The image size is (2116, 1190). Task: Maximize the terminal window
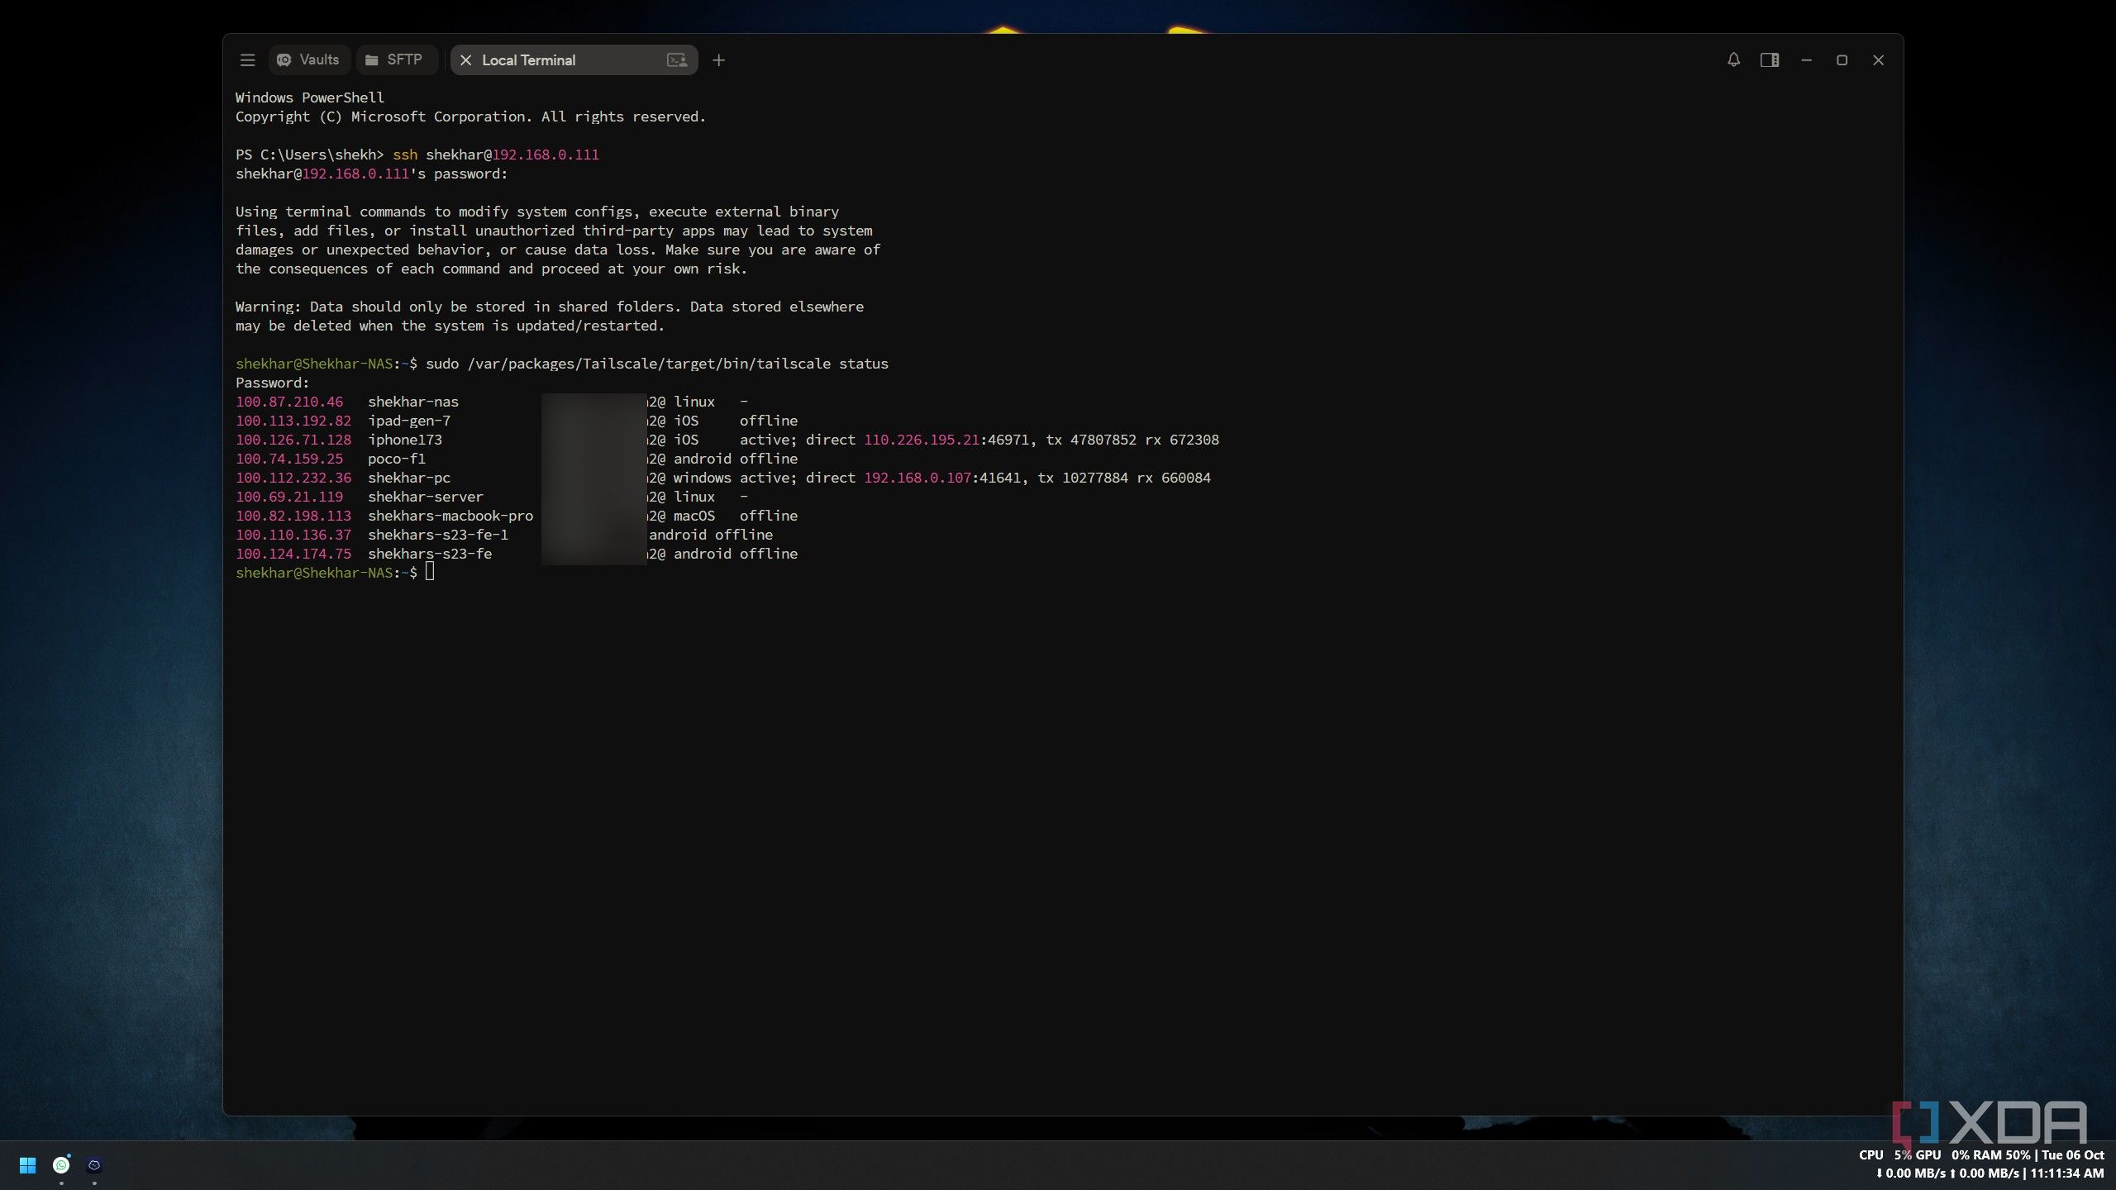point(1842,60)
